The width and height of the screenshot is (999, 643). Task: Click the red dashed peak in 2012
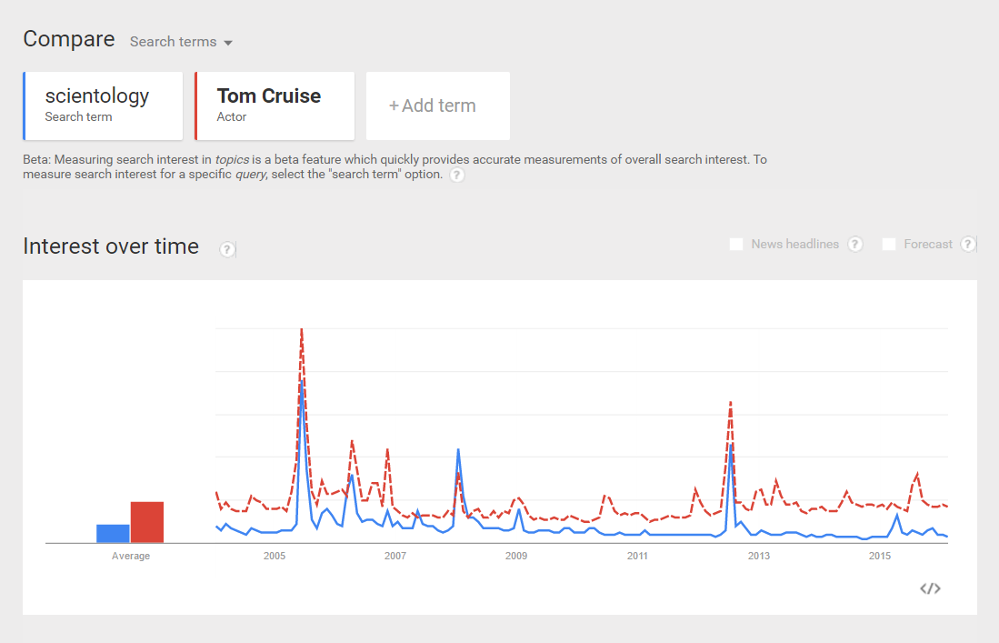click(730, 402)
